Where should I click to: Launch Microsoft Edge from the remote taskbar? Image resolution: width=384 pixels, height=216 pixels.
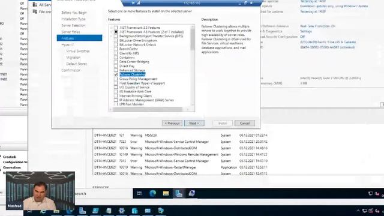(x=153, y=193)
